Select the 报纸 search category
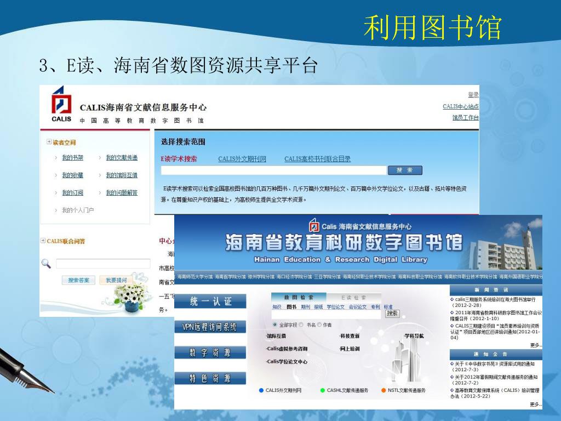Image resolution: width=561 pixels, height=421 pixels. coord(318,307)
